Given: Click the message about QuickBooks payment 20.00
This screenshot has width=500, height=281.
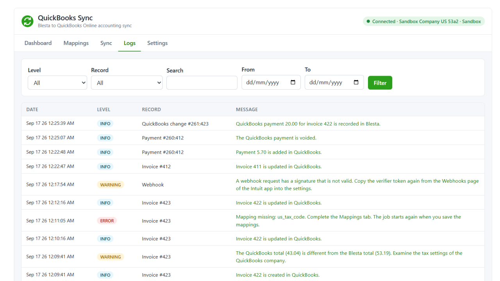Looking at the screenshot, I should click(x=308, y=124).
